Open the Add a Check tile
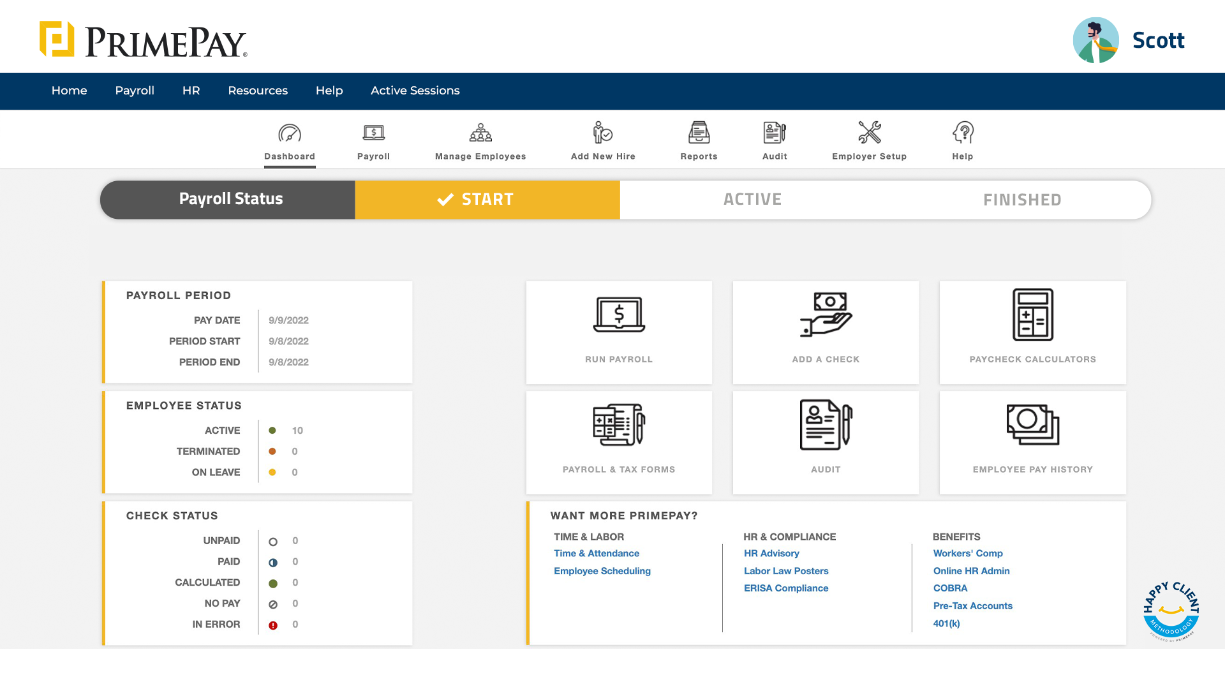 [826, 332]
